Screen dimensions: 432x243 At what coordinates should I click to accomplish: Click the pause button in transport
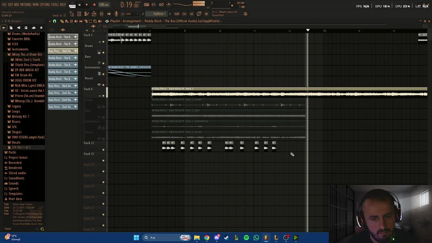[79, 5]
